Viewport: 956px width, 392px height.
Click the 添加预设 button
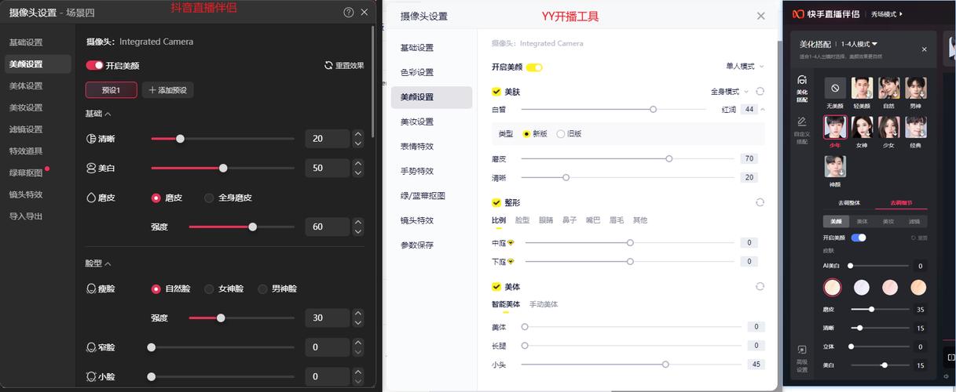click(167, 90)
